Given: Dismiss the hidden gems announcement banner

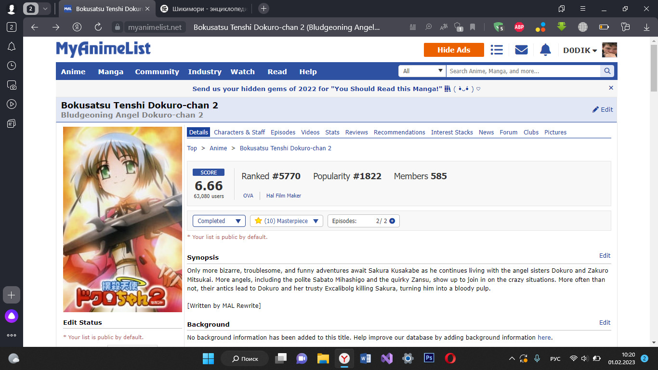Looking at the screenshot, I should click(x=611, y=88).
